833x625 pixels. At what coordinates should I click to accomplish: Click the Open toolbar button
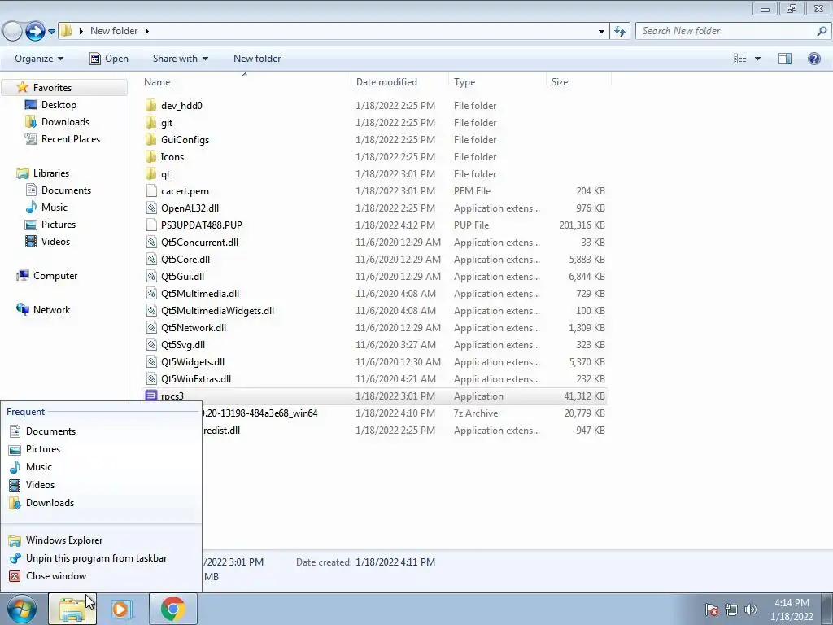pos(109,59)
